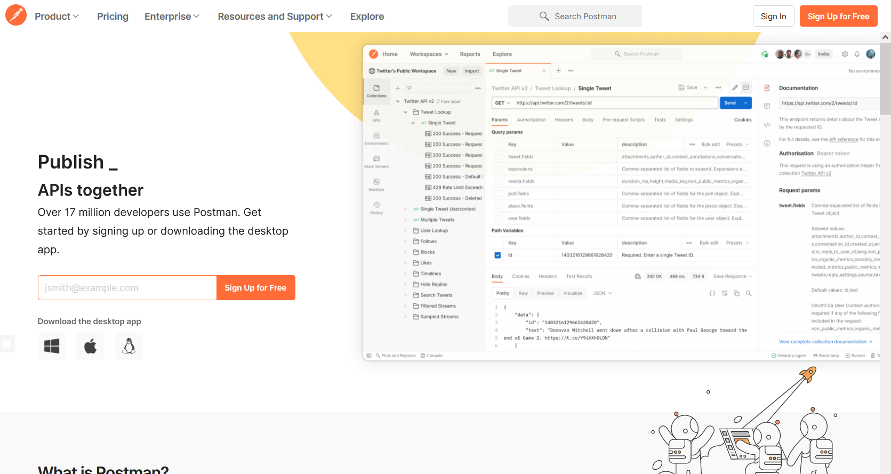Click the Sign In button
Screen dimensions: 891x474
pyautogui.click(x=773, y=16)
